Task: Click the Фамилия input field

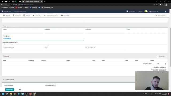Action: [64, 32]
